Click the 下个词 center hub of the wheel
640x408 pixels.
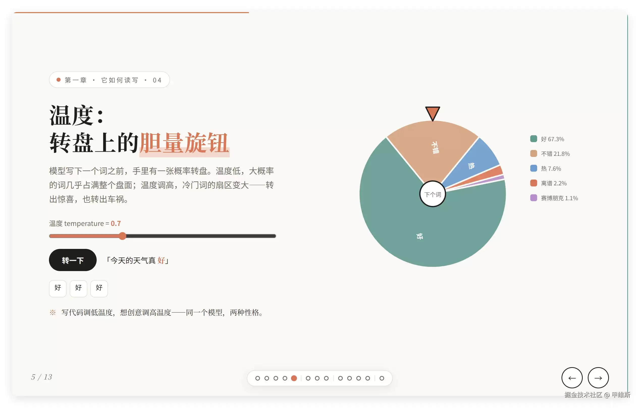tap(432, 194)
